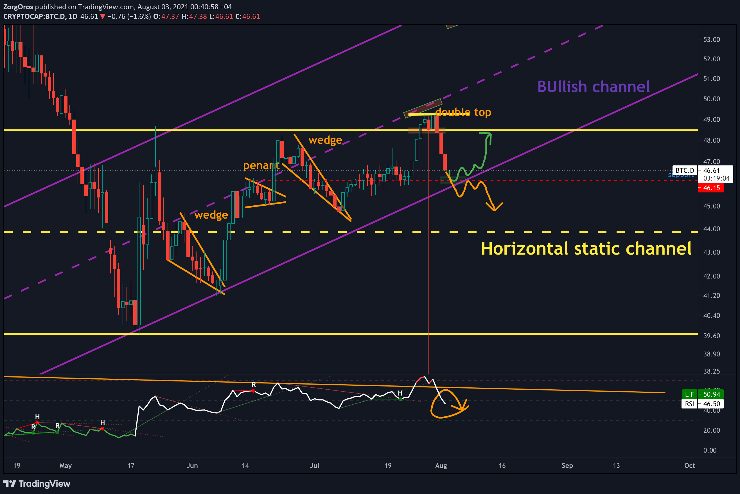Click the 1D timeframe label in header

click(x=73, y=16)
